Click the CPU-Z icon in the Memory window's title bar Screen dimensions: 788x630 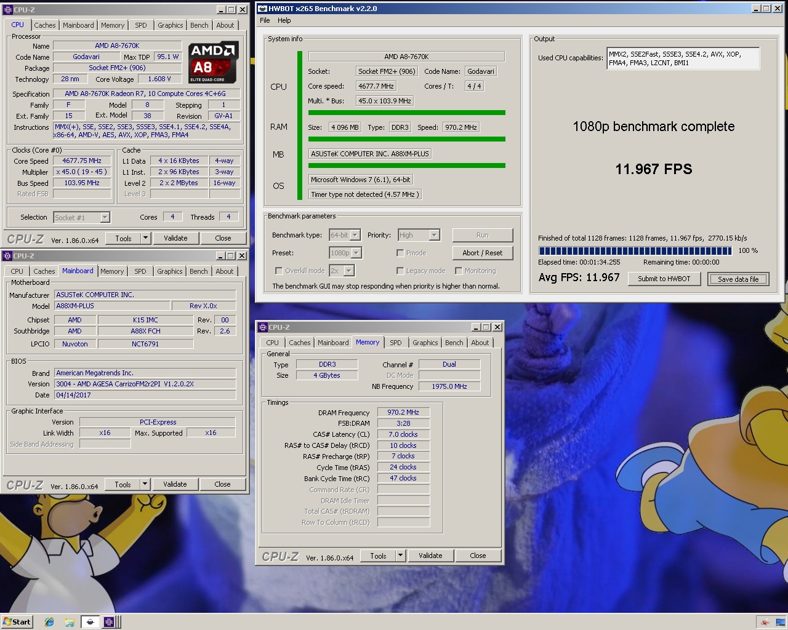[263, 327]
